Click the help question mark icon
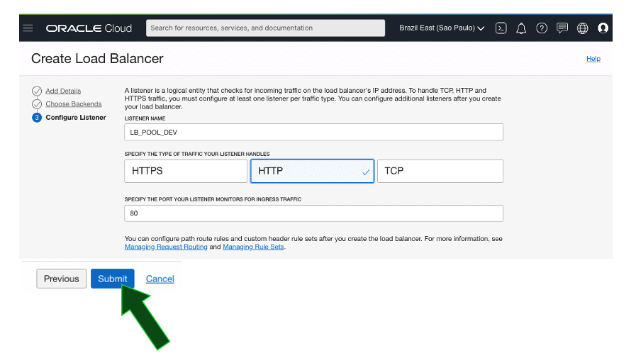 (x=542, y=28)
